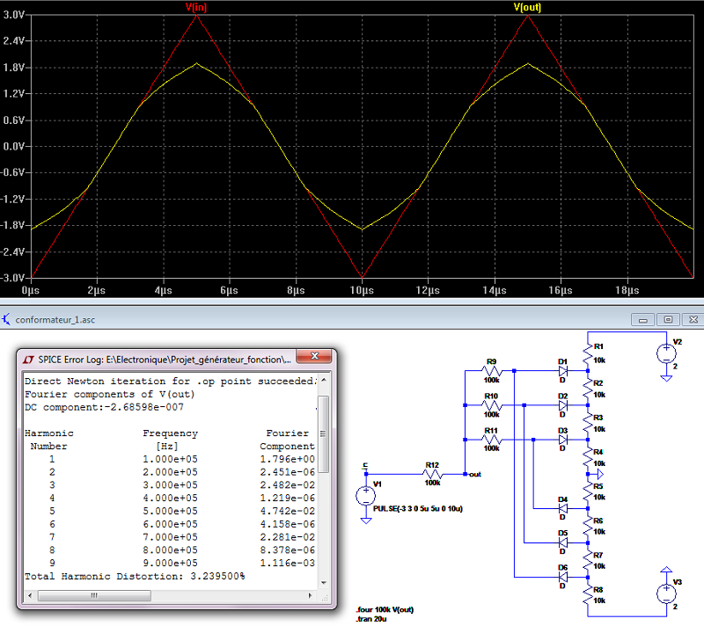Select resistor R3 in the divider chain

[x=588, y=422]
